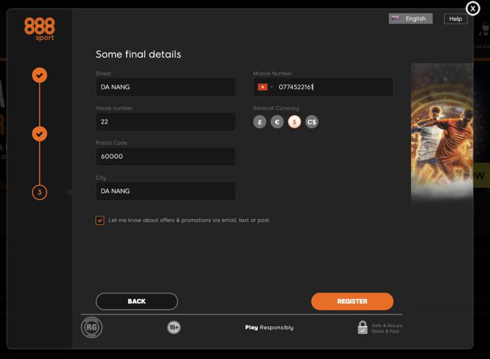This screenshot has height=359, width=490.
Task: Click the 888sport logo
Action: pyautogui.click(x=39, y=29)
